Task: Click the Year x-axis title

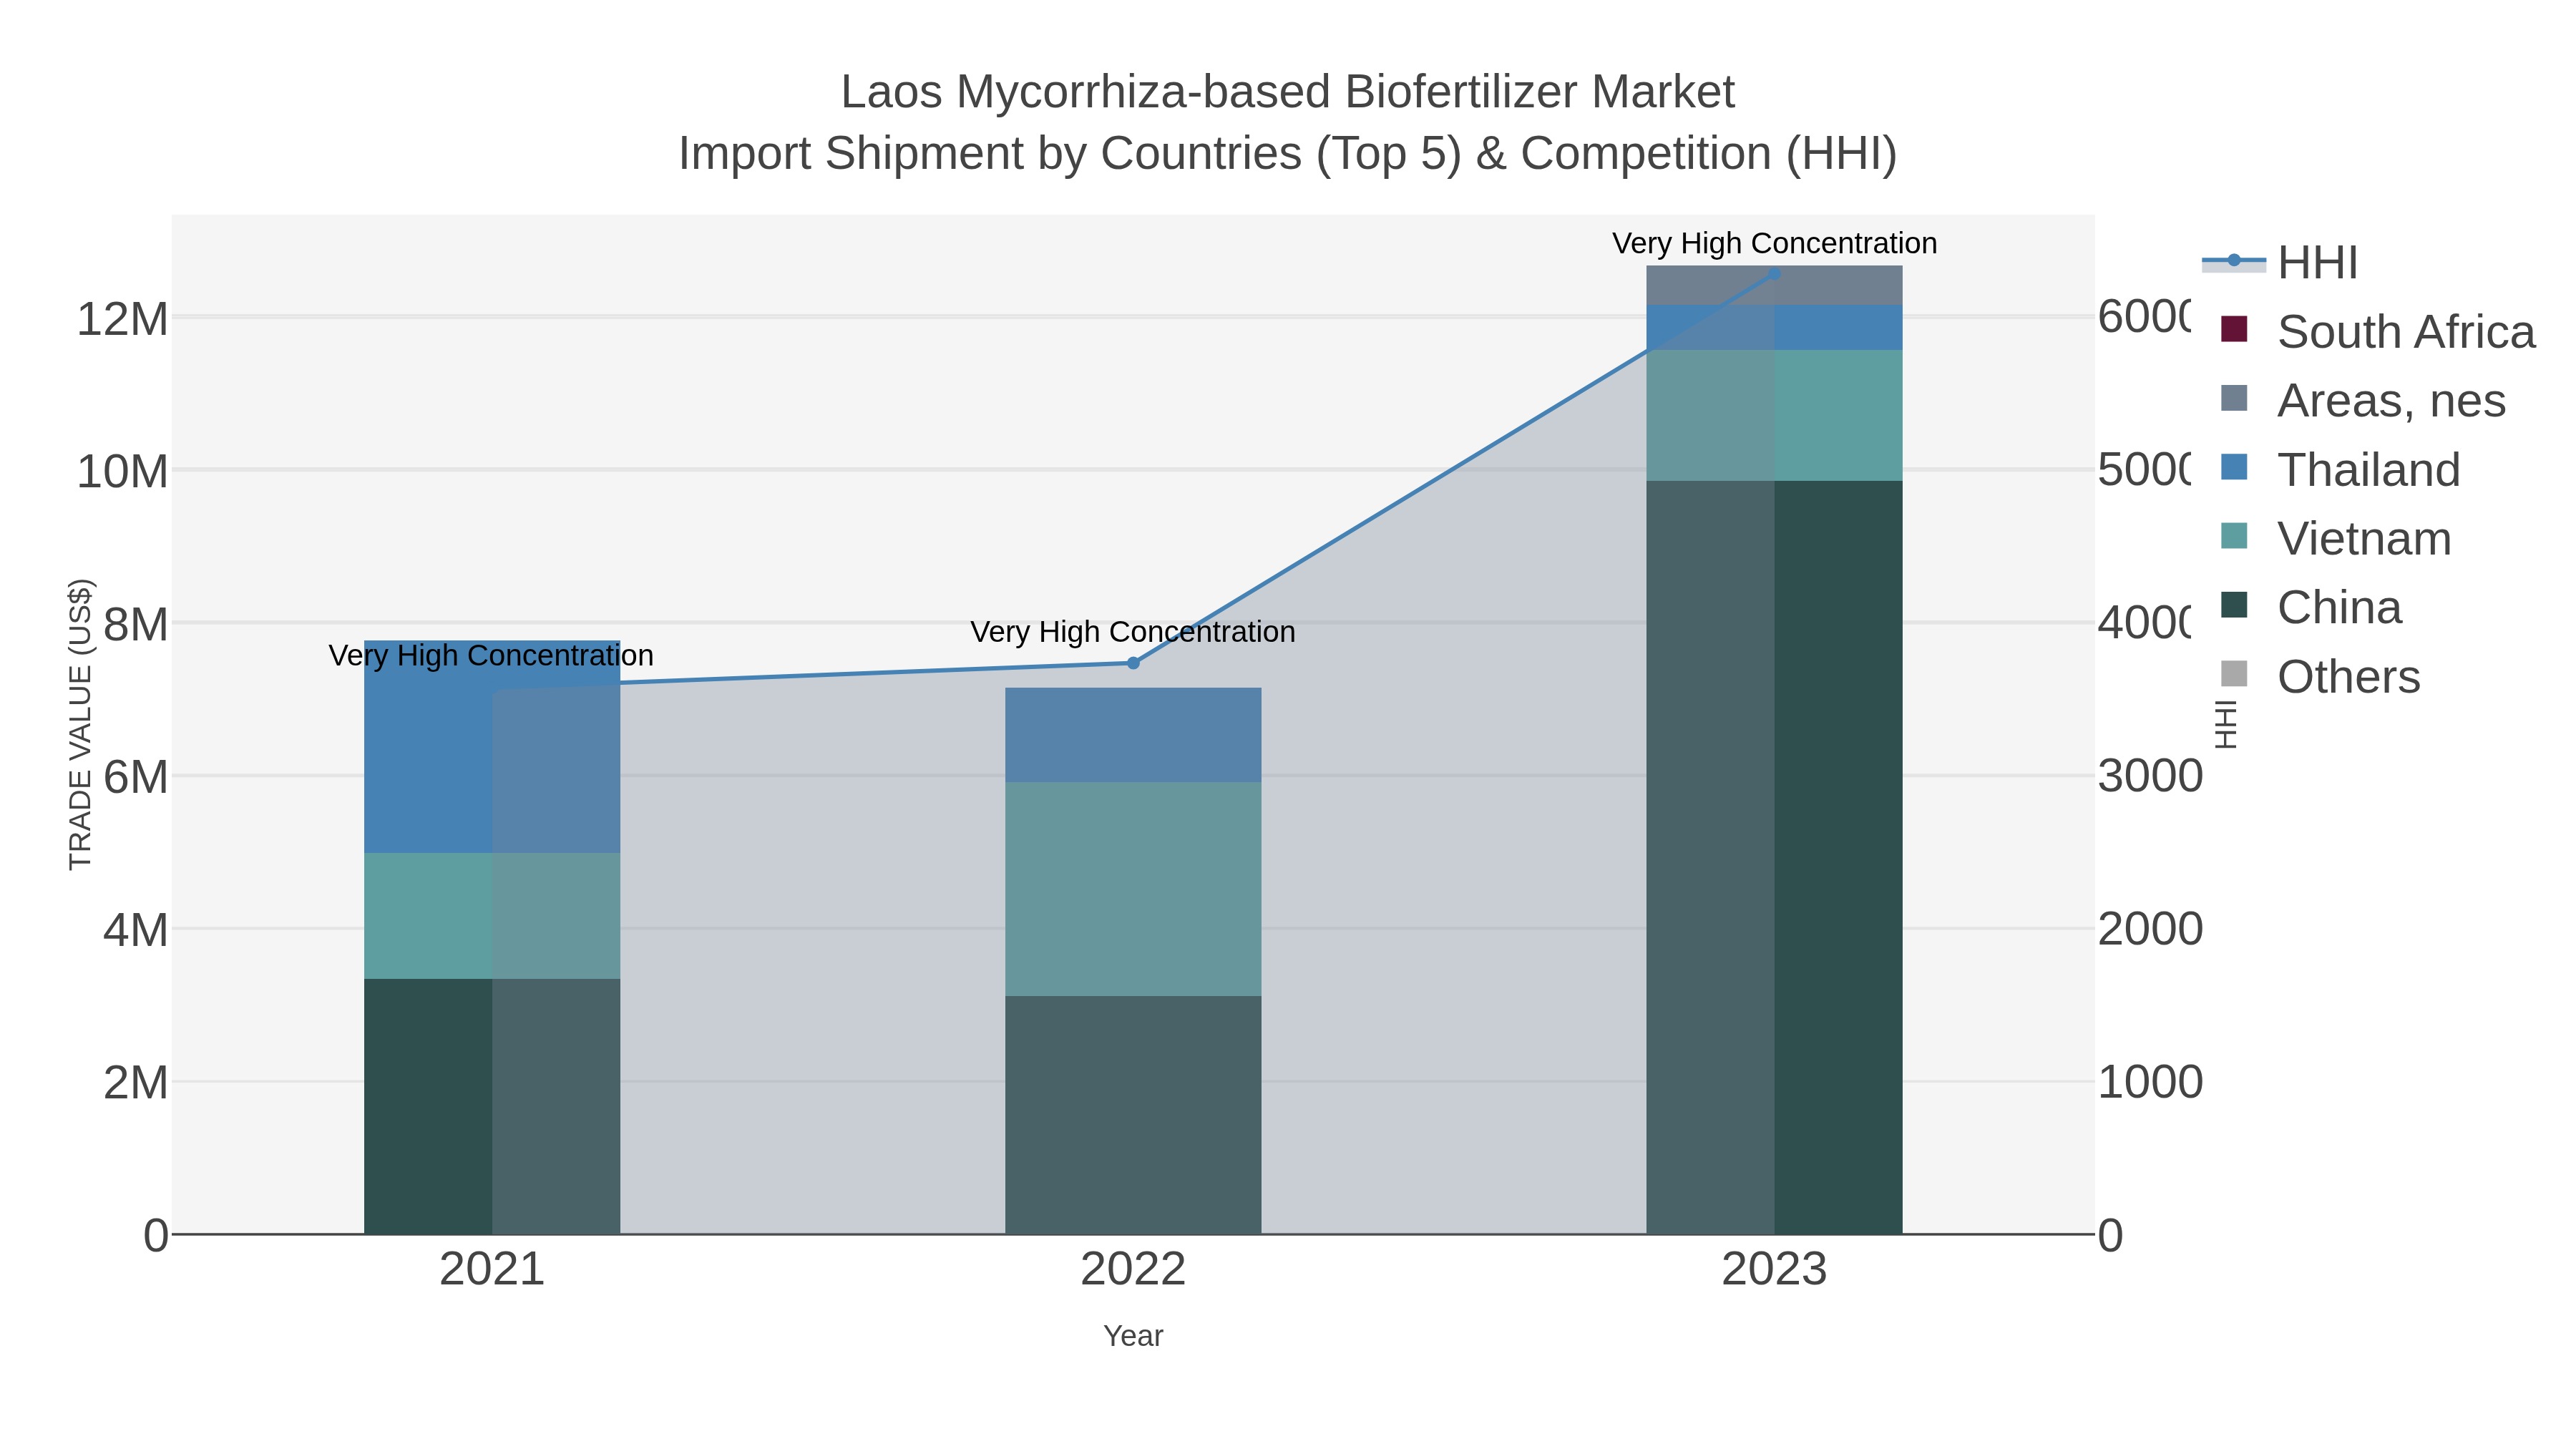Action: [x=1133, y=1336]
